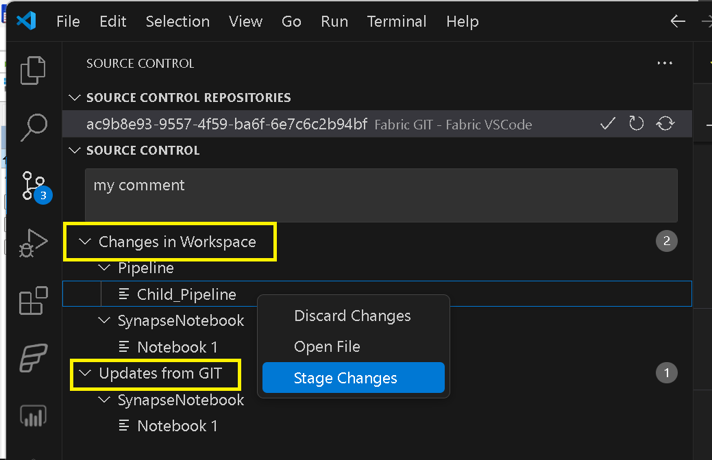This screenshot has height=460, width=712.
Task: Collapse the Source Control Repositories section
Action: point(75,97)
